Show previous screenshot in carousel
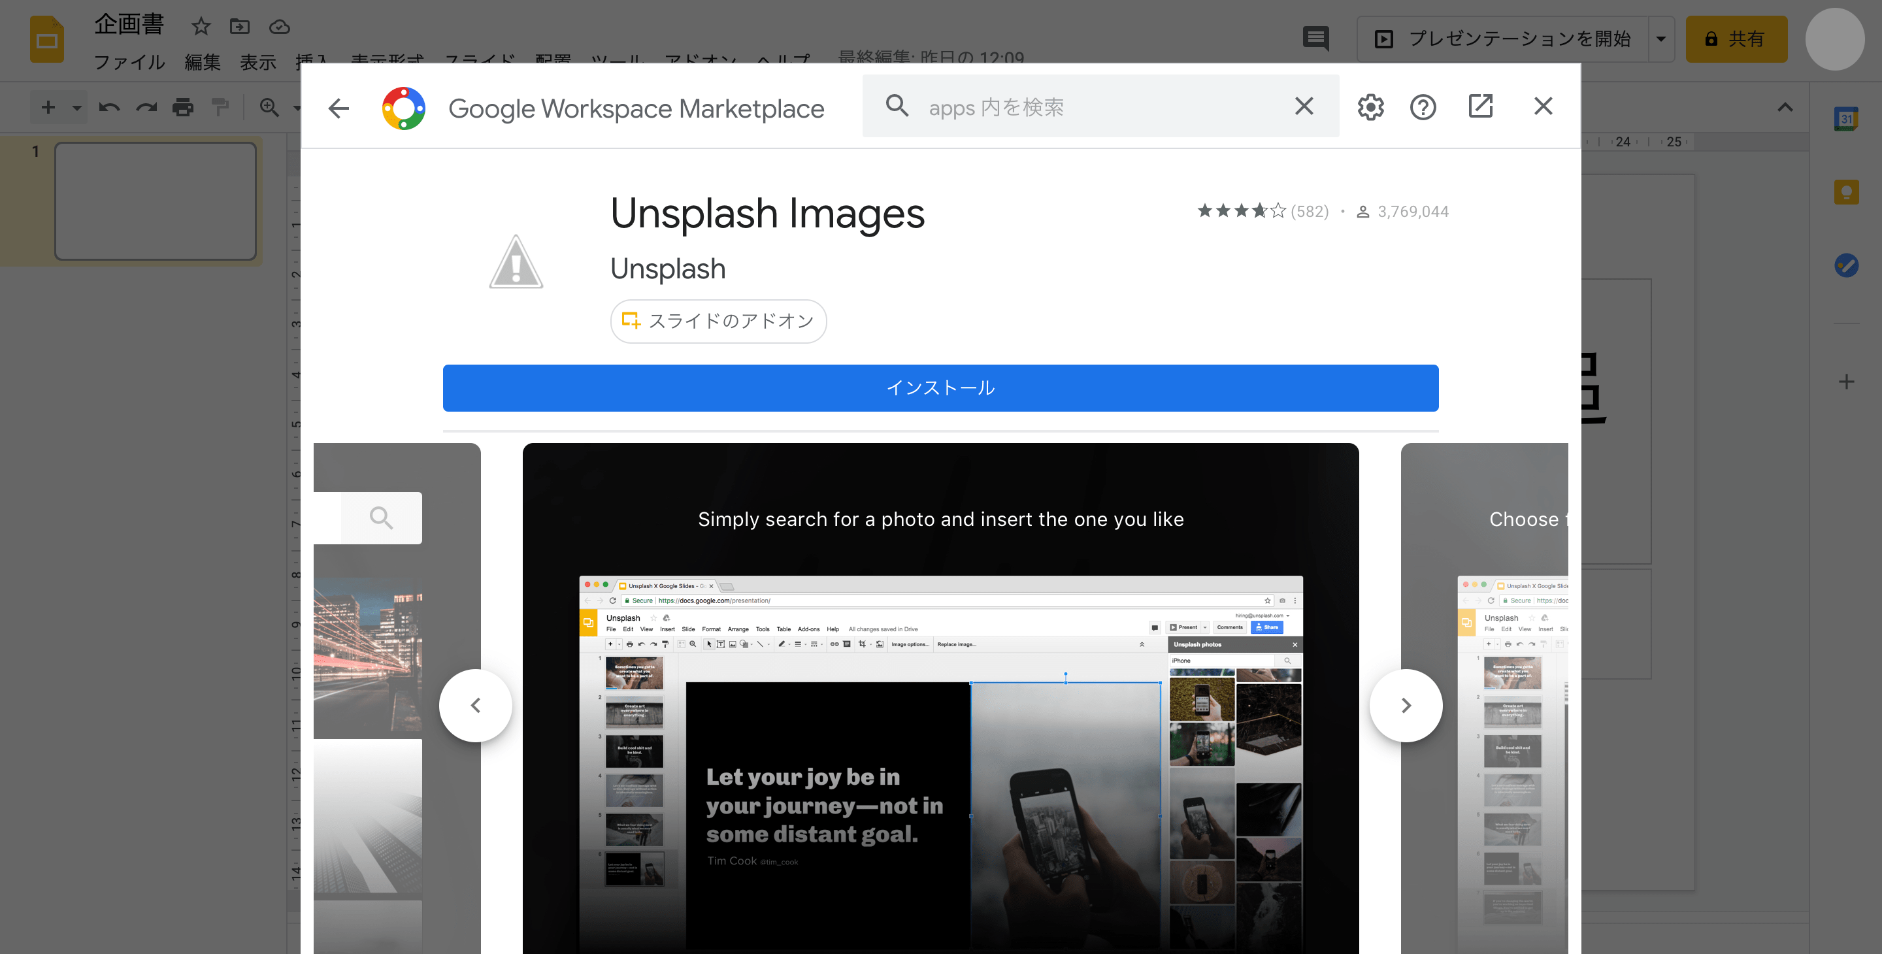Screen dimensions: 1882x954 point(476,705)
